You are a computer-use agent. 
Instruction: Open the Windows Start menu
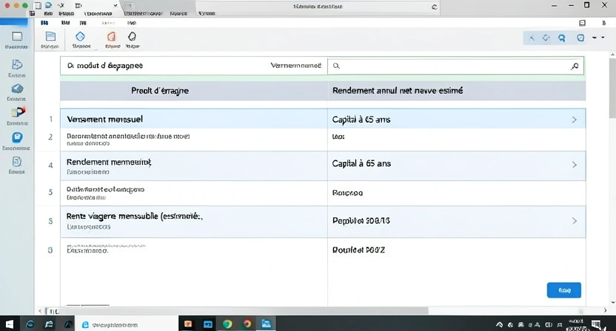[9, 324]
